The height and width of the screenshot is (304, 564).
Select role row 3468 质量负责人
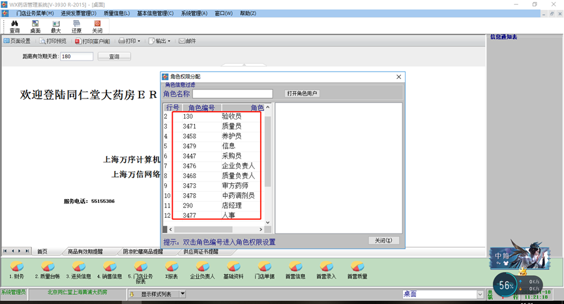click(x=214, y=175)
